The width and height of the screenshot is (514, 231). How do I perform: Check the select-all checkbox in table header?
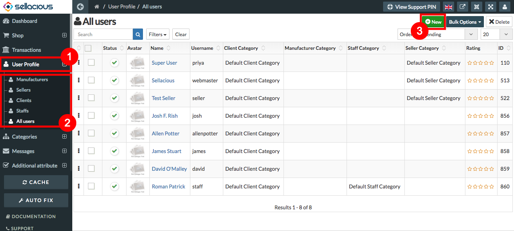coord(88,48)
